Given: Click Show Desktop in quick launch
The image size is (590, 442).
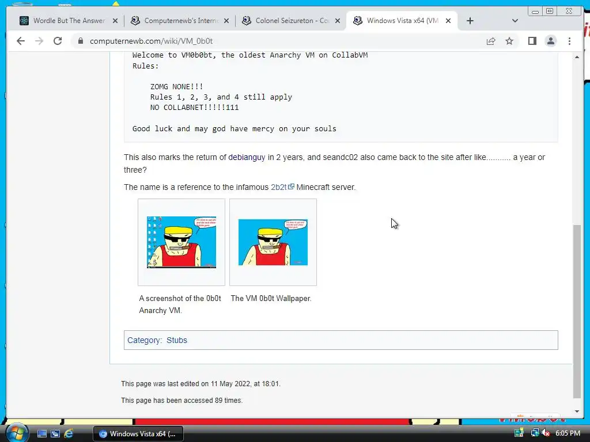Looking at the screenshot, I should point(41,434).
